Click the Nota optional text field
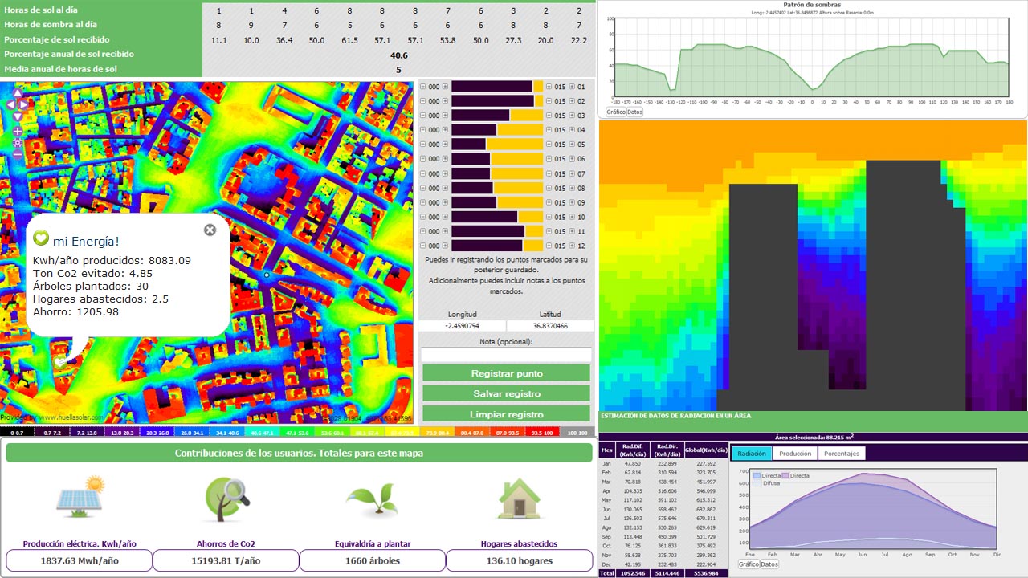This screenshot has width=1028, height=578. point(506,355)
